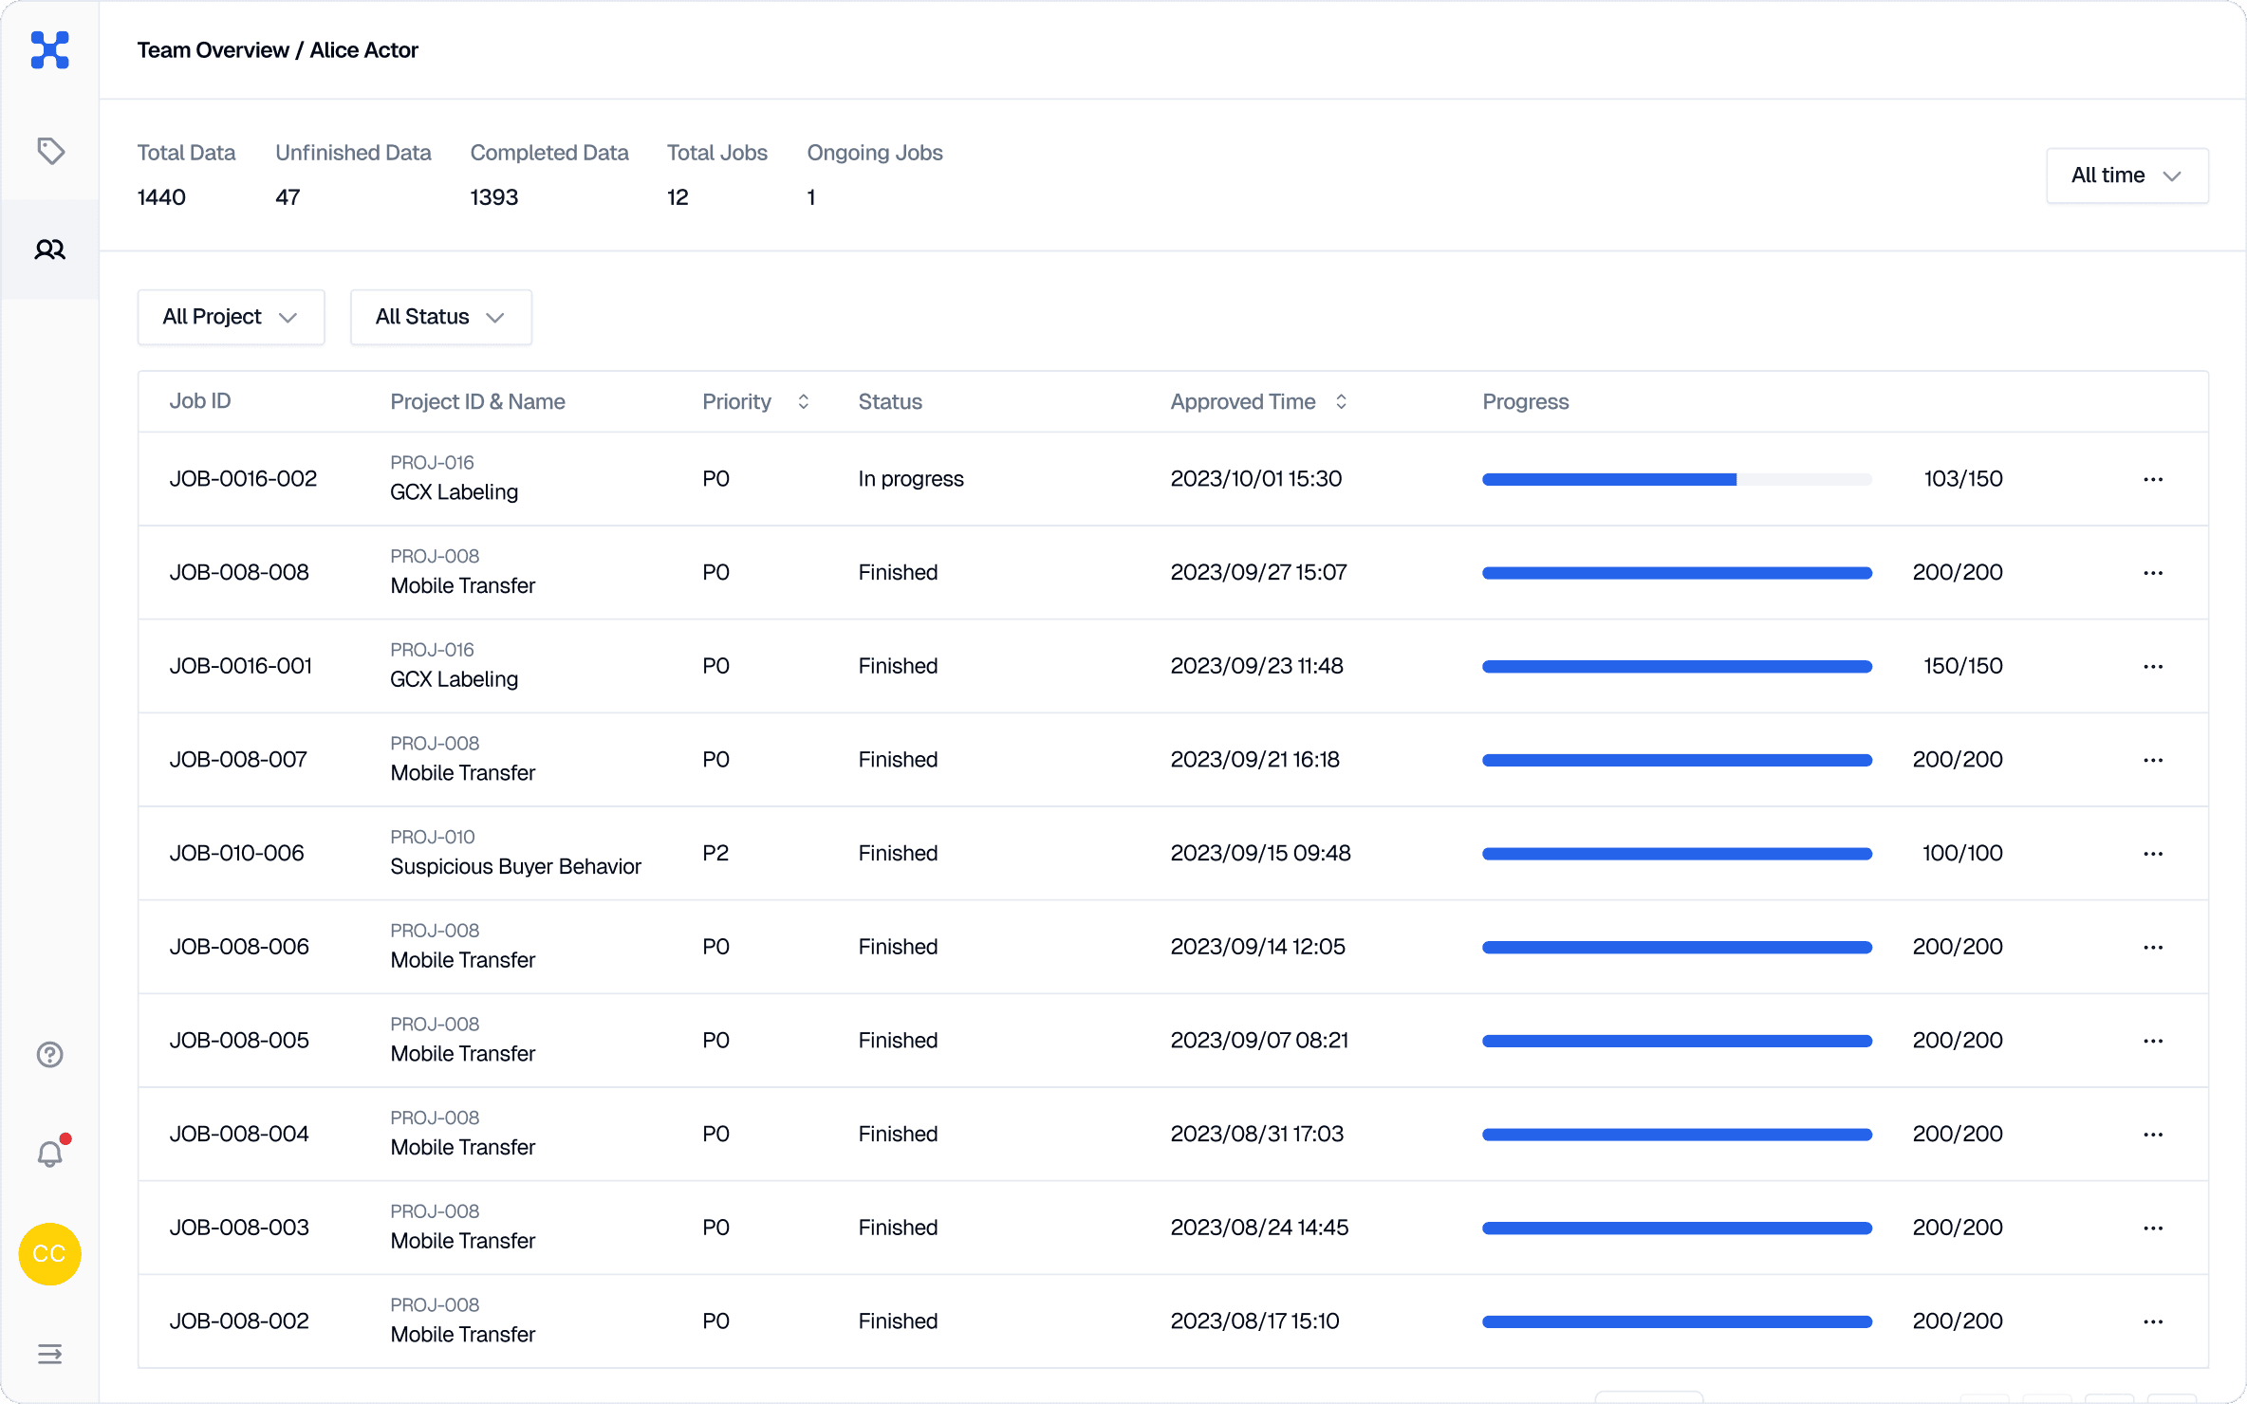This screenshot has width=2247, height=1404.
Task: Open the labeling tag section in sidebar
Action: (50, 150)
